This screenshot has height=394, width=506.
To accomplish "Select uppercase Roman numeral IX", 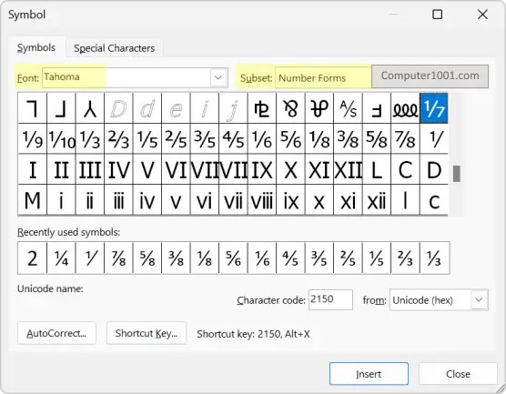I will pyautogui.click(x=262, y=169).
